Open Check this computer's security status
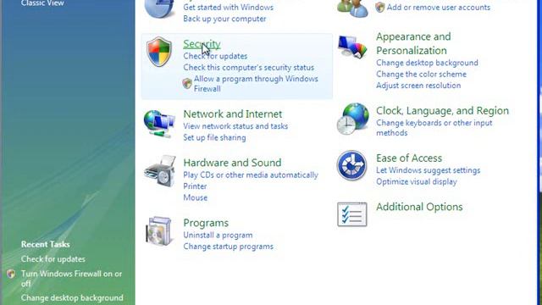Image resolution: width=542 pixels, height=305 pixels. [248, 68]
